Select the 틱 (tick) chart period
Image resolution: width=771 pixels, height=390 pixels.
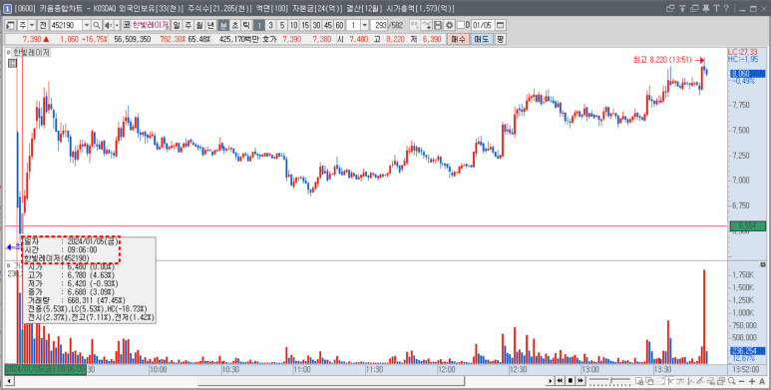(x=246, y=25)
